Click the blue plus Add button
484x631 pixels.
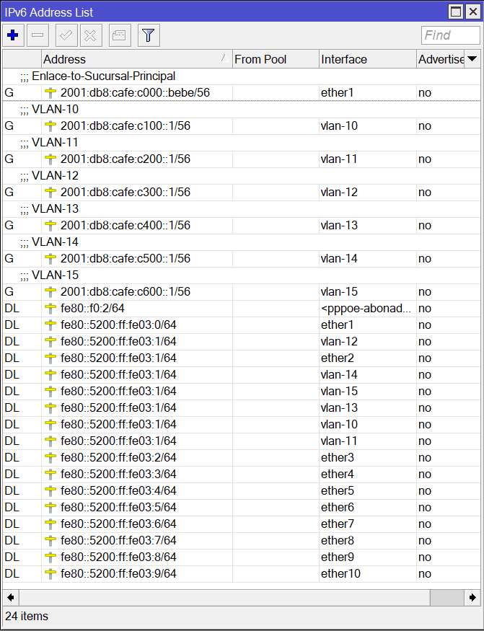(x=13, y=35)
